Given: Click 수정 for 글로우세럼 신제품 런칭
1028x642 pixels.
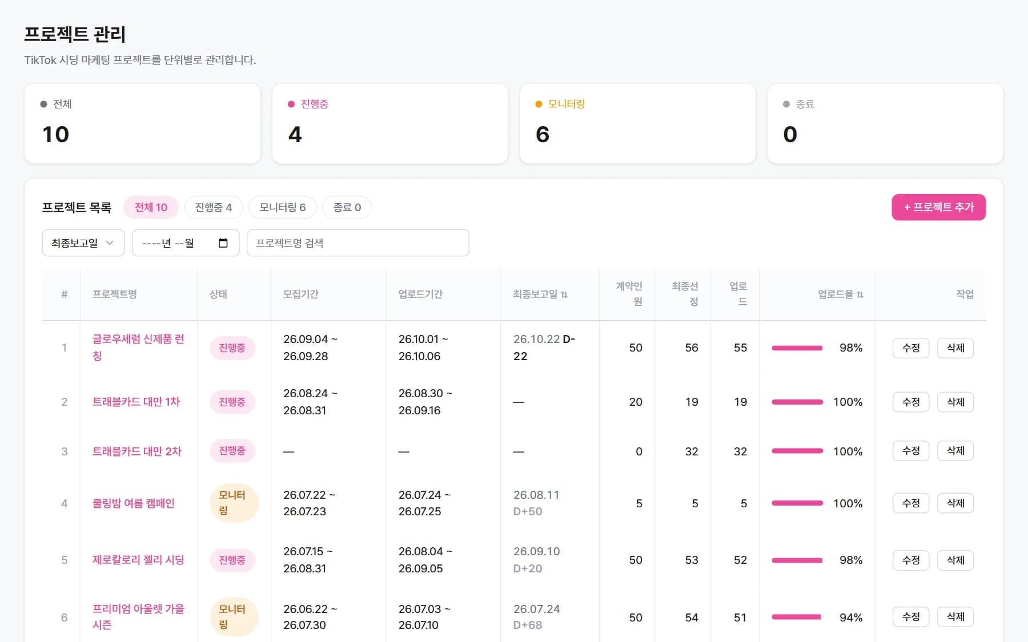Looking at the screenshot, I should tap(911, 348).
